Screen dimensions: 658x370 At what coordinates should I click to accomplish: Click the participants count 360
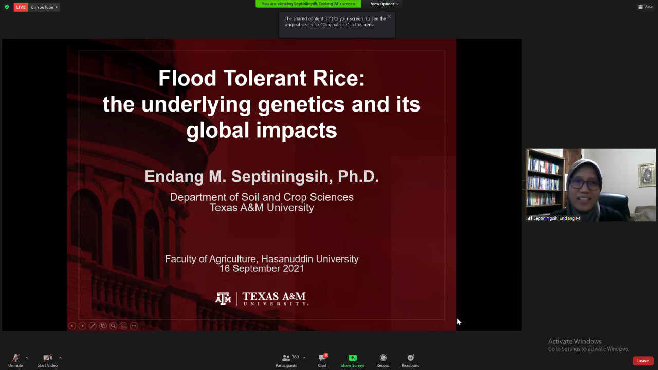(x=295, y=357)
